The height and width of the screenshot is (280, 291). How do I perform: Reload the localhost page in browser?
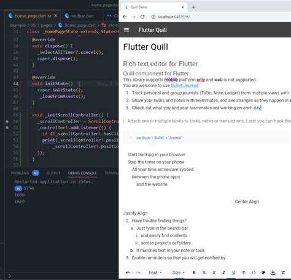(142, 17)
